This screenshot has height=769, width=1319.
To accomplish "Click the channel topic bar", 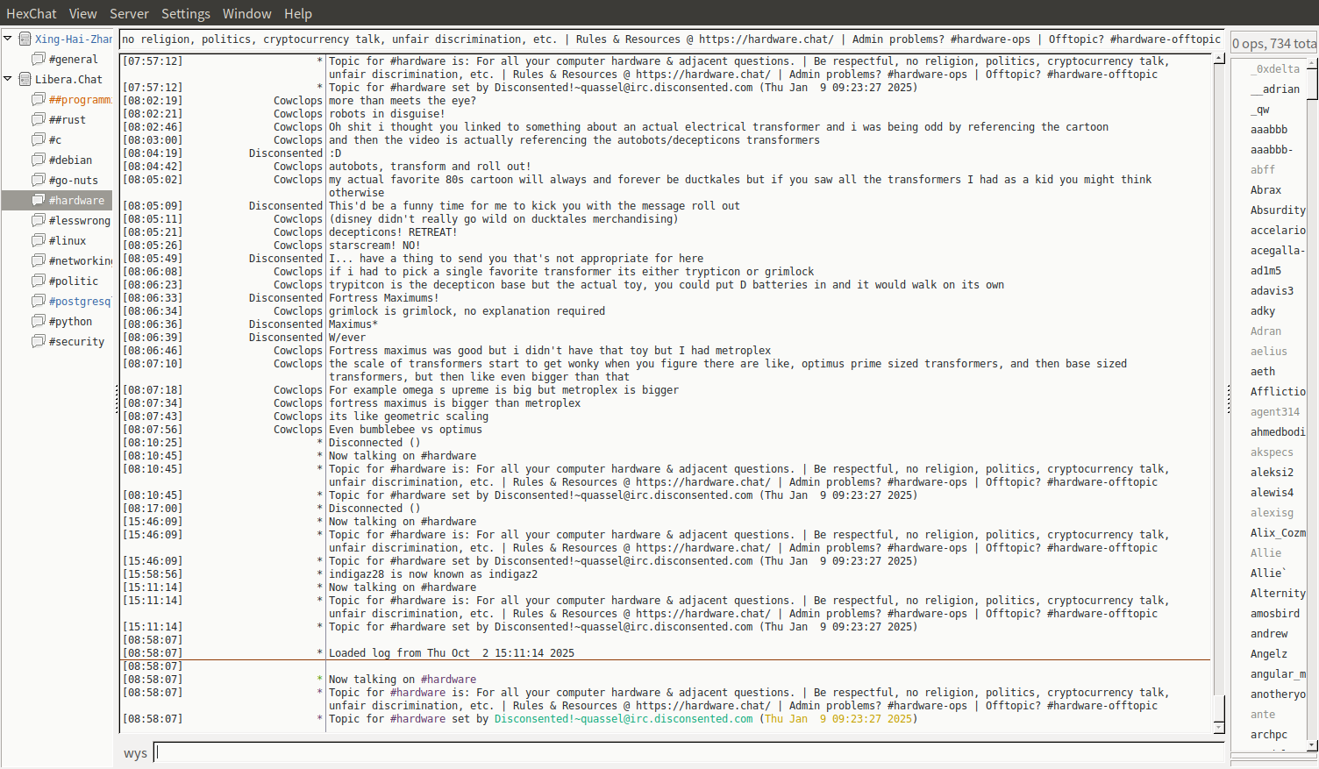I will point(671,39).
